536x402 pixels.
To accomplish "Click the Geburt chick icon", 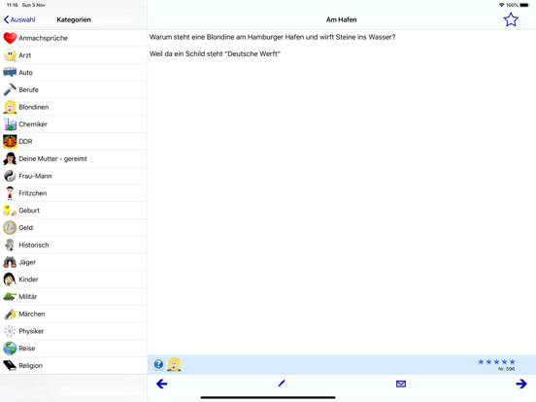I will pos(10,211).
